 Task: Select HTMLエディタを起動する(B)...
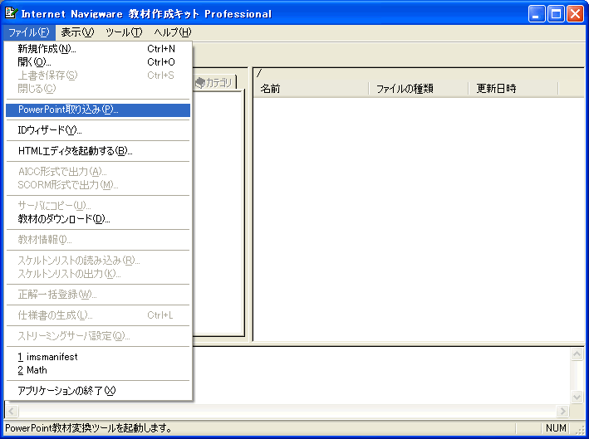[98, 151]
